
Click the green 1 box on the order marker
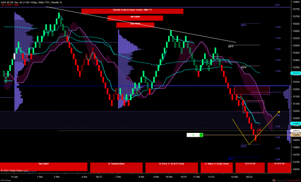(201, 135)
